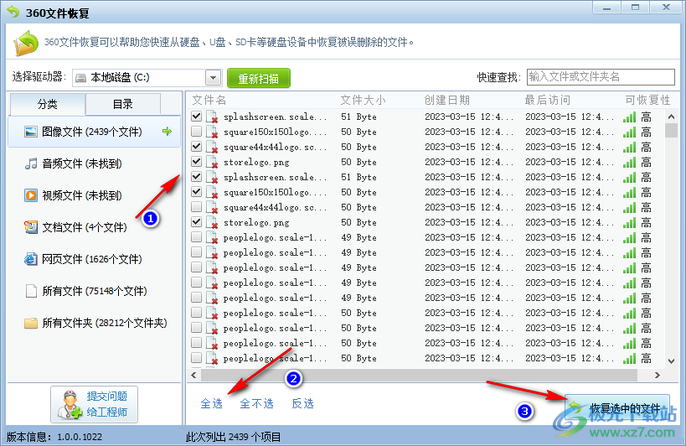Click file icon of first square150x150logo row
Image resolution: width=686 pixels, height=446 pixels.
[x=212, y=132]
